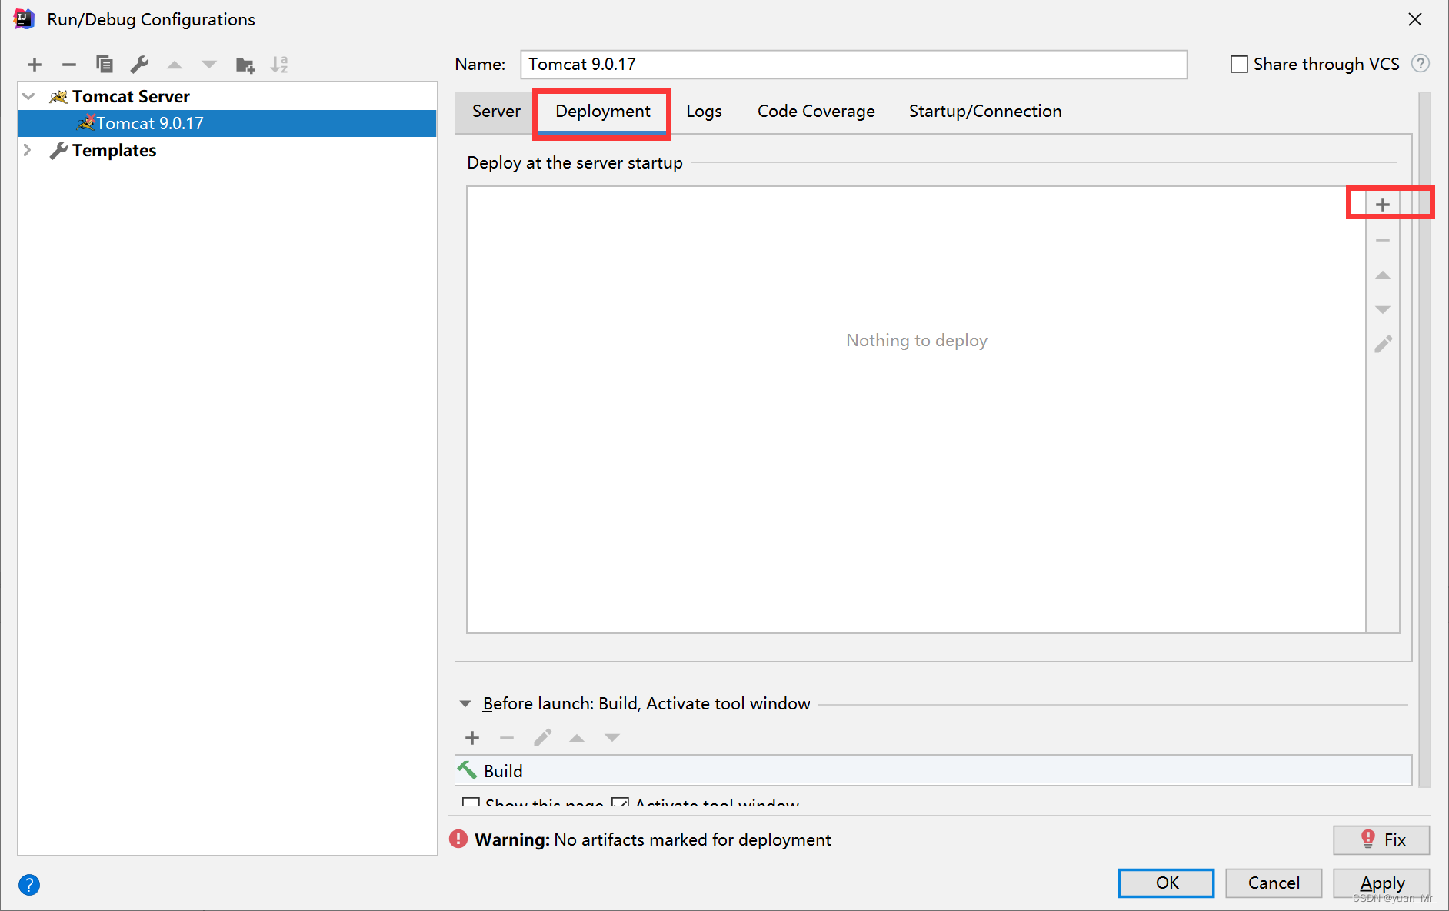The width and height of the screenshot is (1449, 911).
Task: Move Before launch task up
Action: [x=577, y=738]
